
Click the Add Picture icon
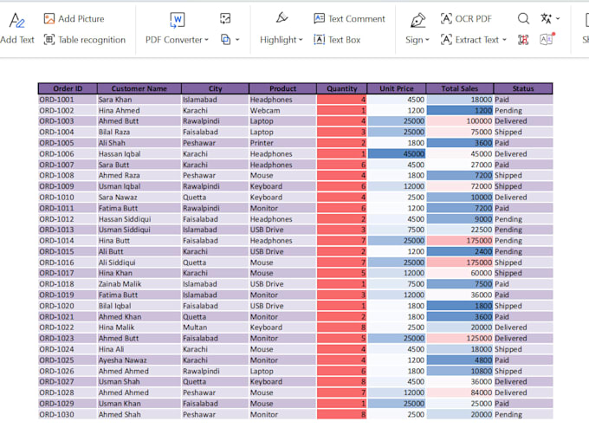click(x=49, y=19)
